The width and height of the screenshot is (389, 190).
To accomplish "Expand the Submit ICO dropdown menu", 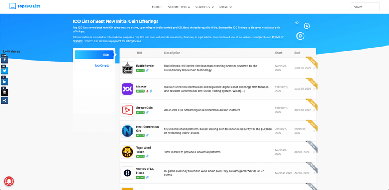I will [x=179, y=7].
